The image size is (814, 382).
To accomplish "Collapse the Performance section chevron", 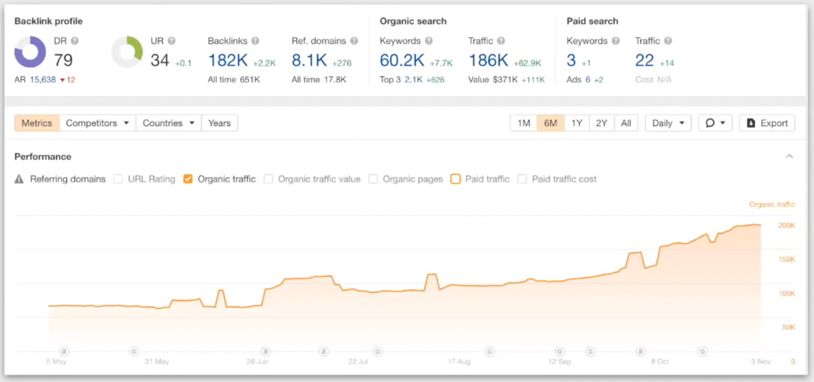I will point(789,156).
